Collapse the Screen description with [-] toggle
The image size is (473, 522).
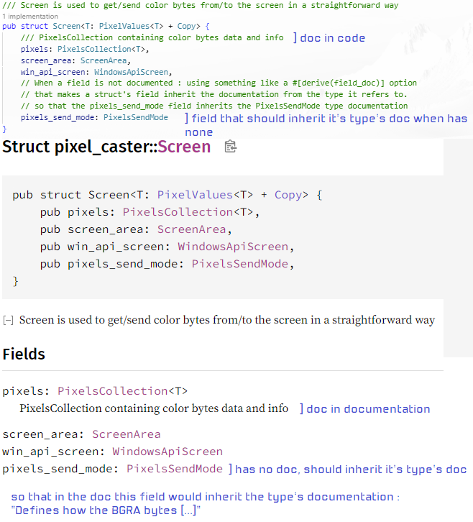[8, 320]
